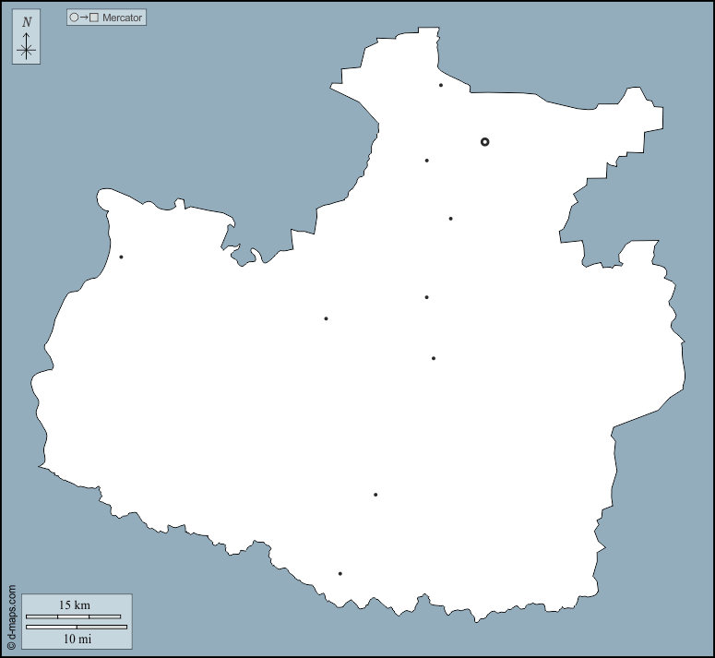Click the westernmost city dot
This screenshot has height=658, width=715.
(121, 257)
